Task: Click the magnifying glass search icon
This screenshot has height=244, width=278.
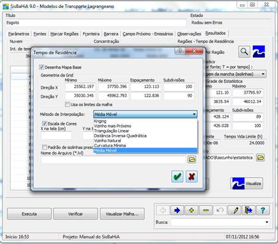Action: tap(244, 51)
